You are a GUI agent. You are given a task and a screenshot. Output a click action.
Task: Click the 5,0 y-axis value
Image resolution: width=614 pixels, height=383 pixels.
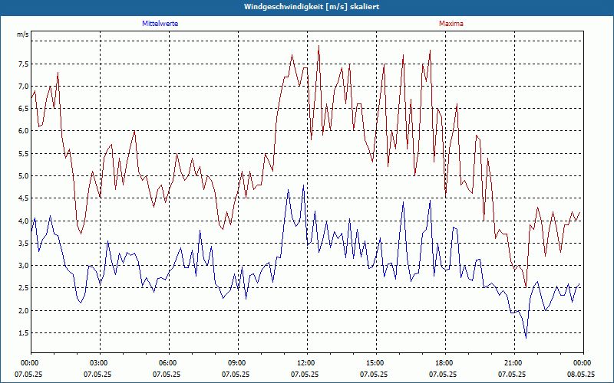click(x=23, y=176)
